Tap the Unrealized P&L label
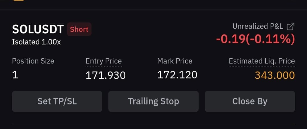307x129 pixels. (258, 26)
